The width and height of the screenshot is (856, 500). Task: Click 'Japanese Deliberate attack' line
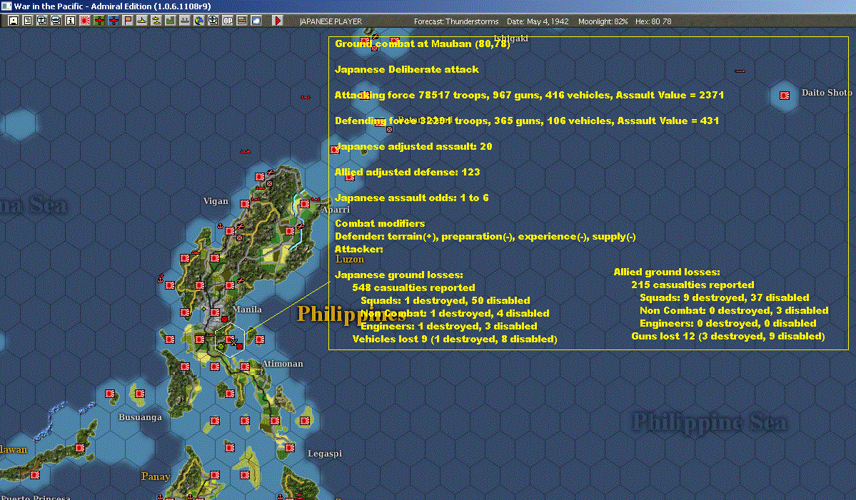click(407, 69)
